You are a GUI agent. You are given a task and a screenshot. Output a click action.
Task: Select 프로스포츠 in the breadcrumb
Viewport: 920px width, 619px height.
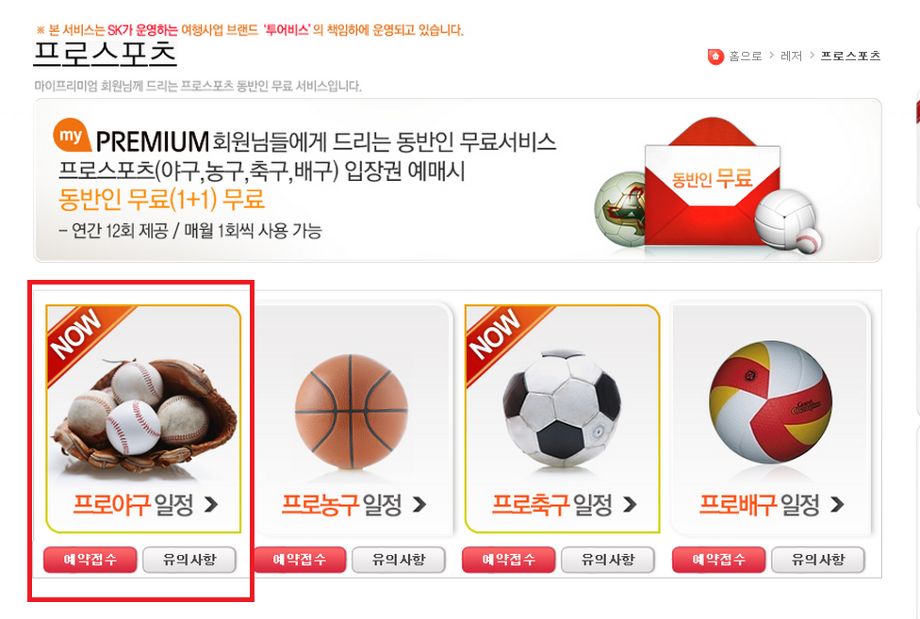click(x=850, y=56)
